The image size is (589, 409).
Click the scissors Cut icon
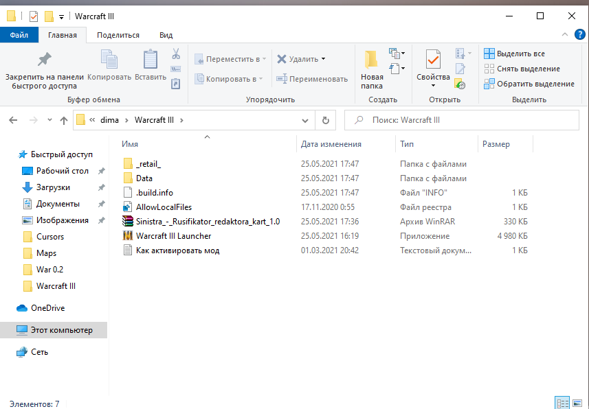[176, 54]
